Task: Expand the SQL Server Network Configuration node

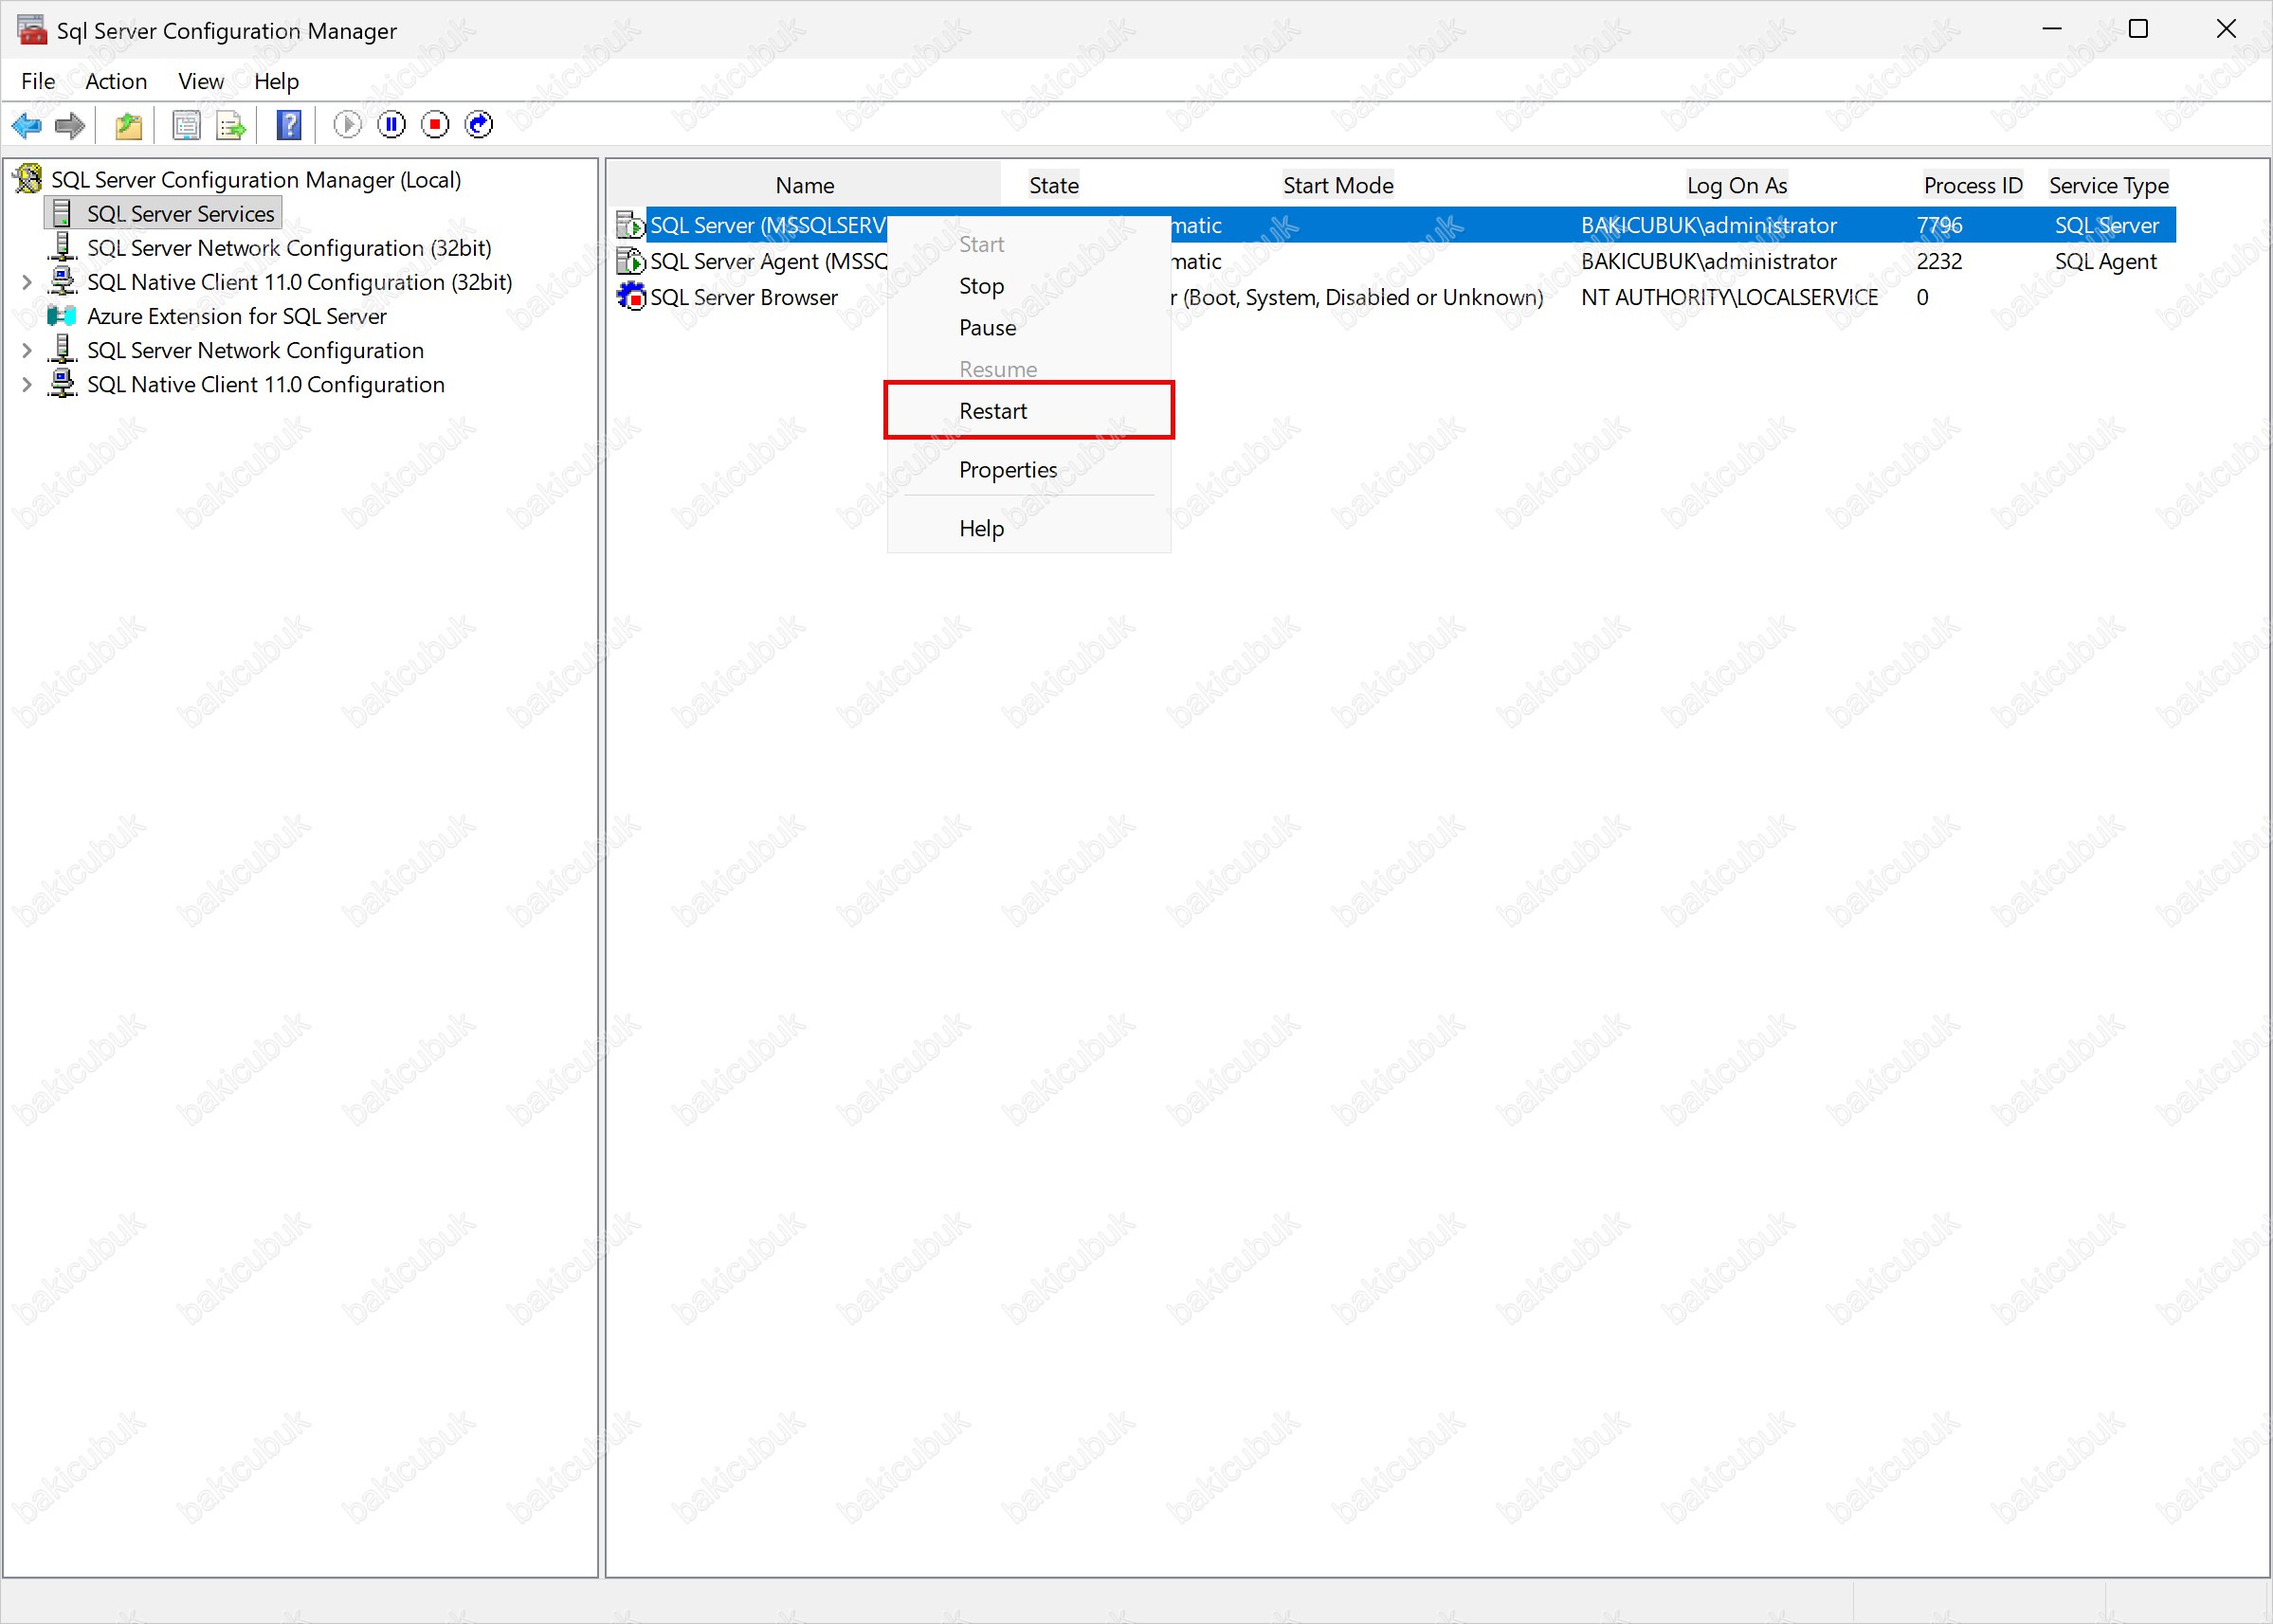Action: point(27,351)
